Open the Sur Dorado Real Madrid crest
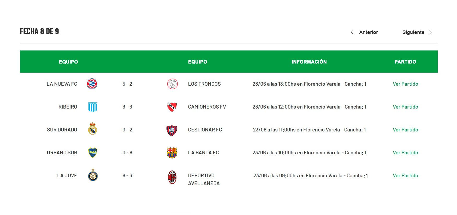The height and width of the screenshot is (215, 457). pos(93,129)
